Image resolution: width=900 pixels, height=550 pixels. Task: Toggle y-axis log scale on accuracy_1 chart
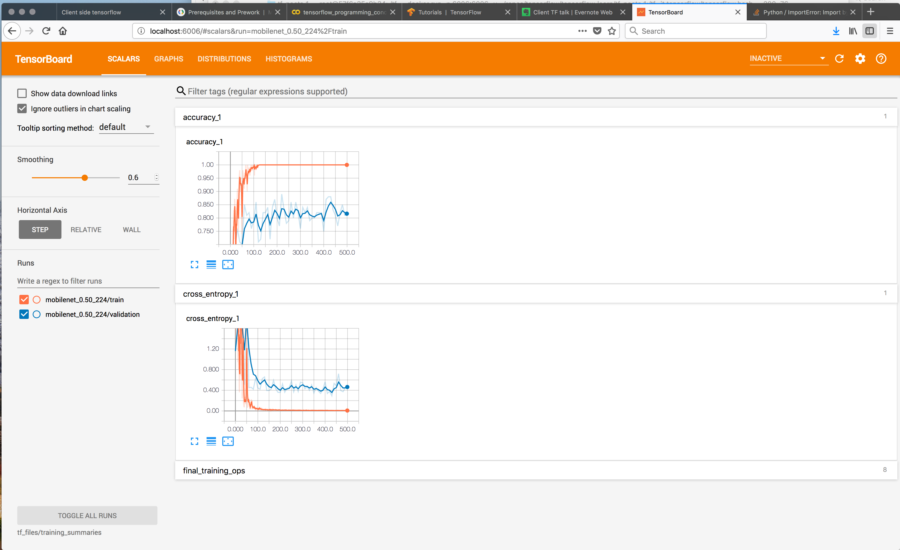pos(211,265)
